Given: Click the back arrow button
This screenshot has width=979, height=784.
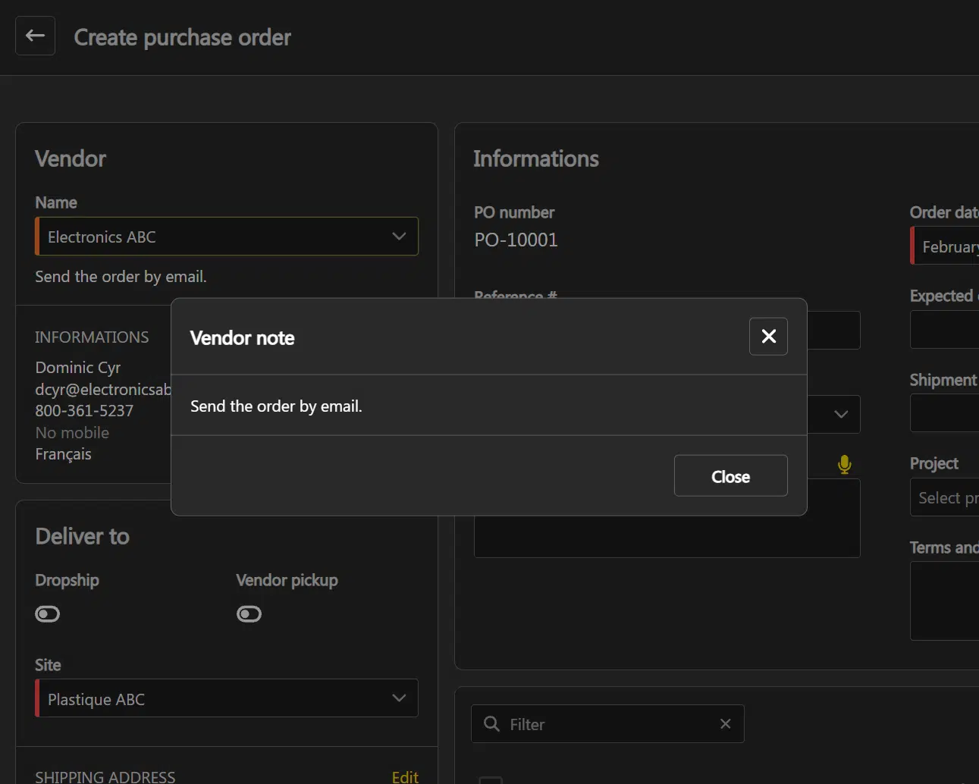Looking at the screenshot, I should tap(35, 36).
